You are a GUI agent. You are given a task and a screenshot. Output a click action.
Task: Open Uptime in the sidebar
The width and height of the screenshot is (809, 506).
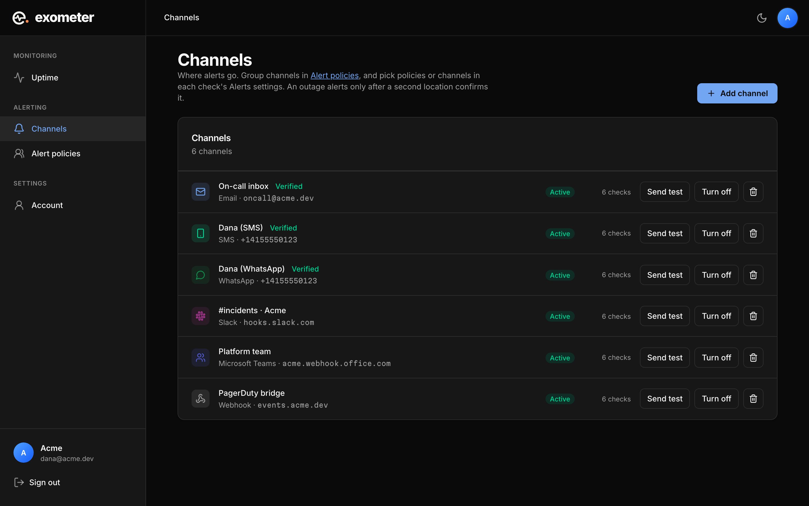pyautogui.click(x=73, y=78)
